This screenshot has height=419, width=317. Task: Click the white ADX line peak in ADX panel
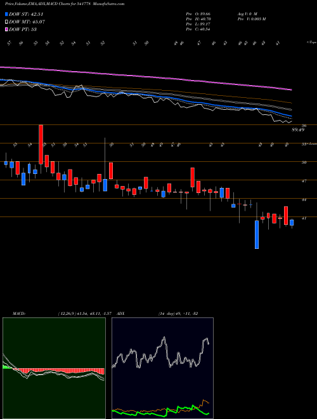tap(164, 339)
